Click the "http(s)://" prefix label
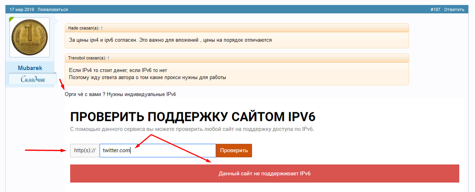This screenshot has height=192, width=475. pyautogui.click(x=85, y=151)
